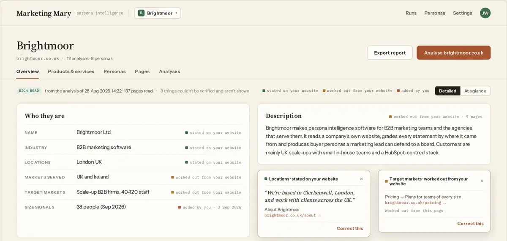The width and height of the screenshot is (507, 241).
Task: Switch to the Personas tab
Action: pyautogui.click(x=114, y=71)
